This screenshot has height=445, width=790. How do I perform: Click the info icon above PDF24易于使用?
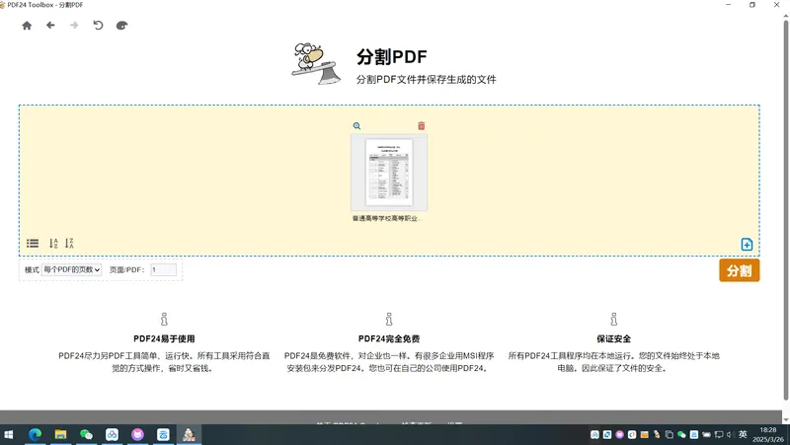click(x=164, y=319)
